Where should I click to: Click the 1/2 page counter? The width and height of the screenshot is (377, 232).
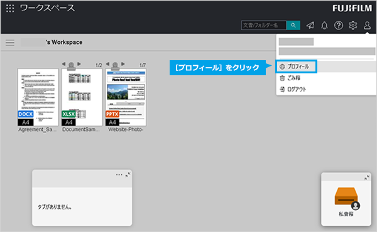[x=99, y=65]
